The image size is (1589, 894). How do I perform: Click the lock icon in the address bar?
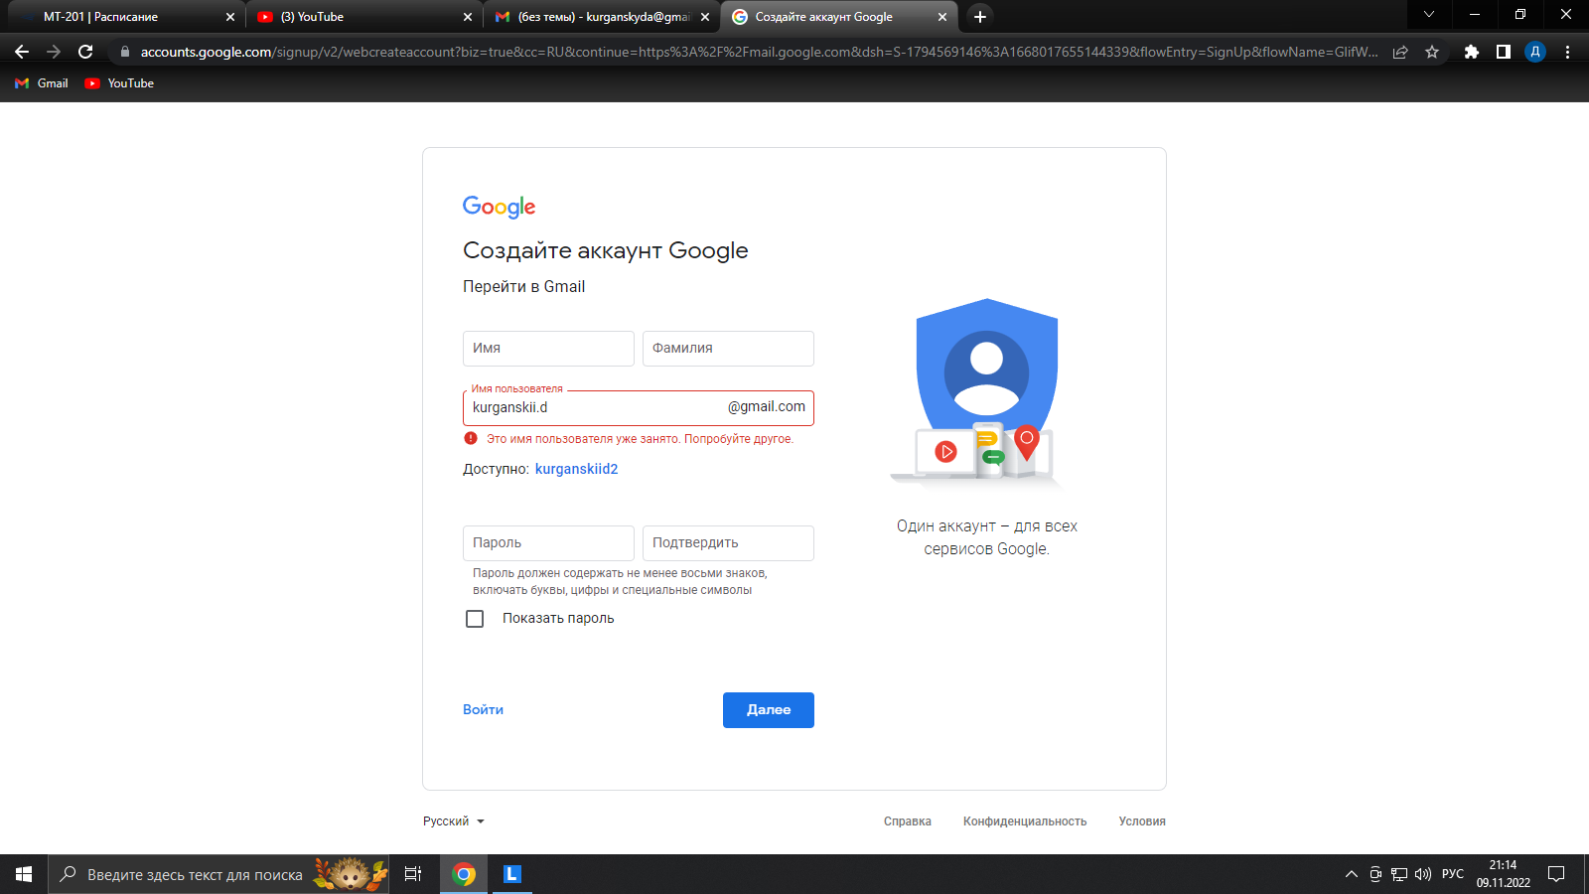coord(124,52)
